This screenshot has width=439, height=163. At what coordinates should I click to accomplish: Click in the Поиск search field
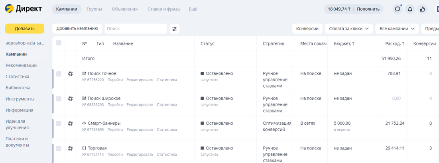136,29
